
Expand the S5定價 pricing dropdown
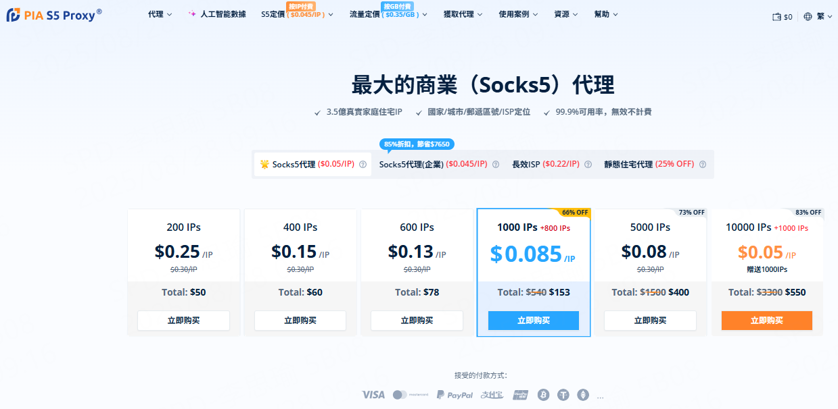click(297, 14)
